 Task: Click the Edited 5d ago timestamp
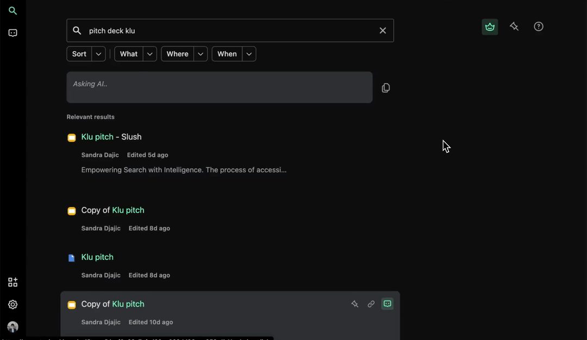pos(147,155)
